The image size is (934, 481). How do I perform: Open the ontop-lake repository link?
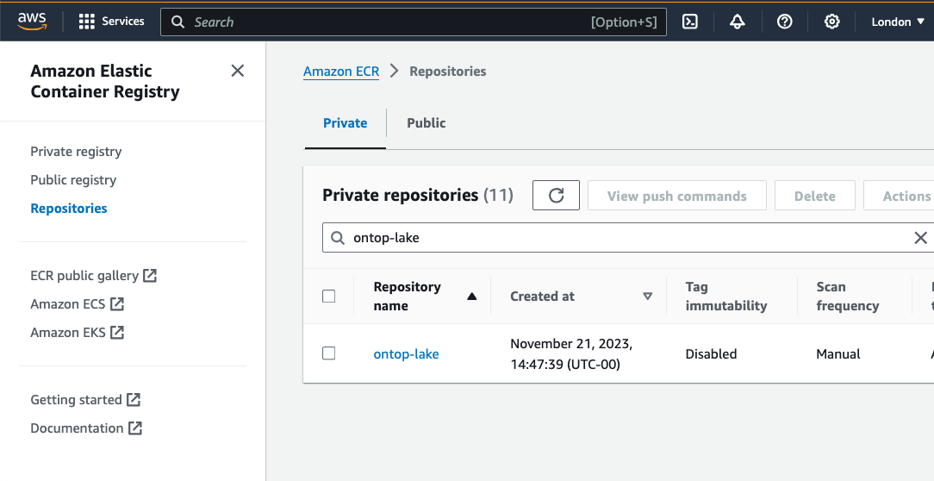(x=406, y=354)
